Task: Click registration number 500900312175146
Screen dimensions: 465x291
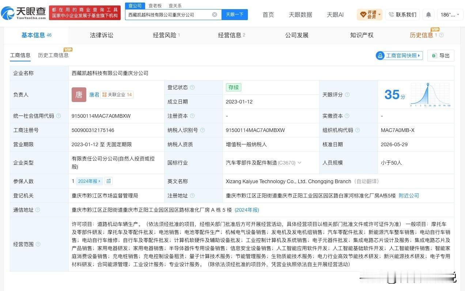Action: click(x=93, y=130)
